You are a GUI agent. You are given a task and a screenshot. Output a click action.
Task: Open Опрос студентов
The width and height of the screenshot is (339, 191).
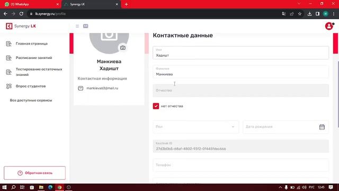click(x=31, y=86)
